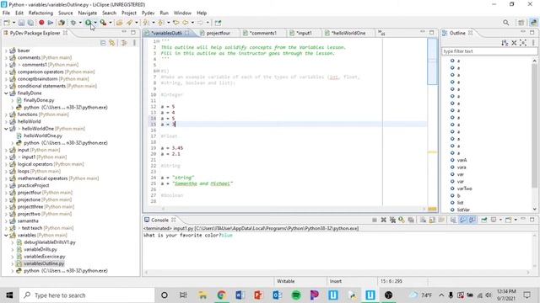
Task: Click the Save disk icon in toolbar
Action: [x=21, y=23]
